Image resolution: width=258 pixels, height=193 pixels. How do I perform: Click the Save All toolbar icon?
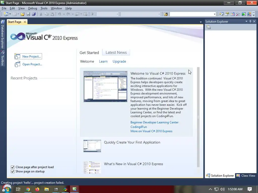click(x=34, y=14)
